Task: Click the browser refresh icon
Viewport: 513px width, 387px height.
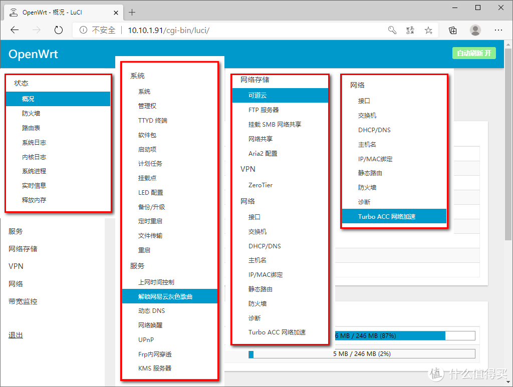Action: pos(58,30)
